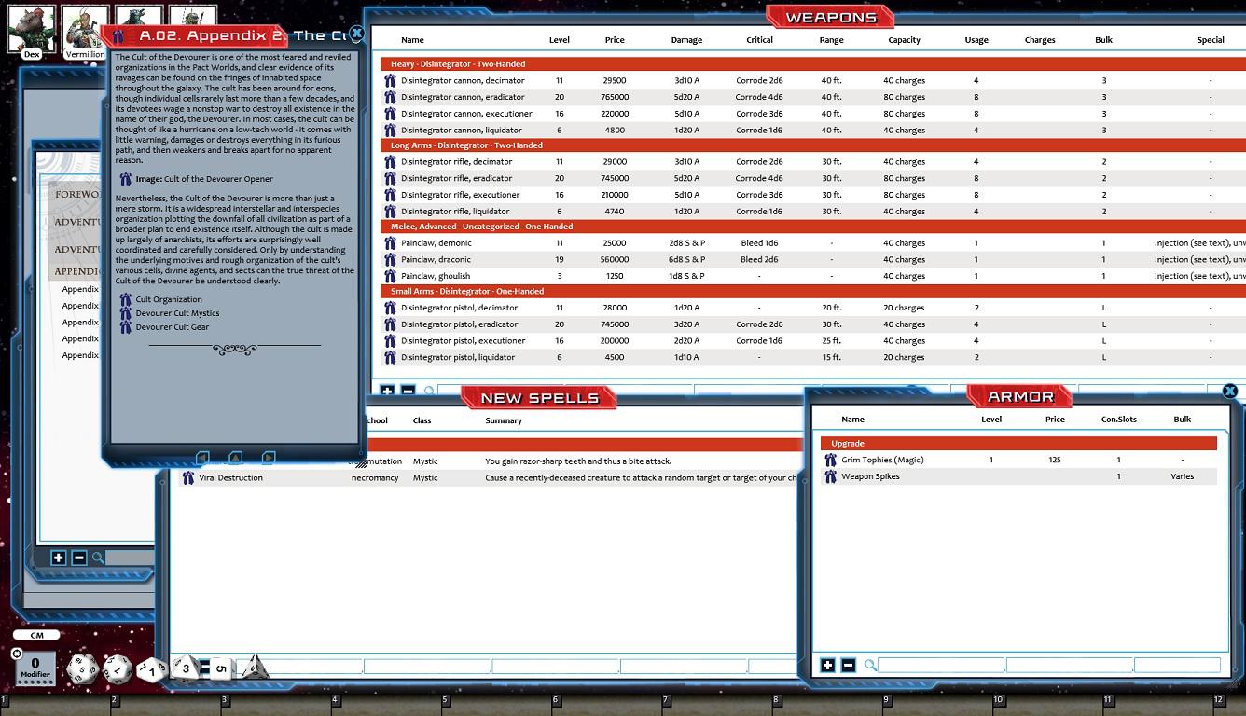This screenshot has width=1246, height=716.
Task: Open the Cult Organization link icon
Action: pyautogui.click(x=126, y=299)
